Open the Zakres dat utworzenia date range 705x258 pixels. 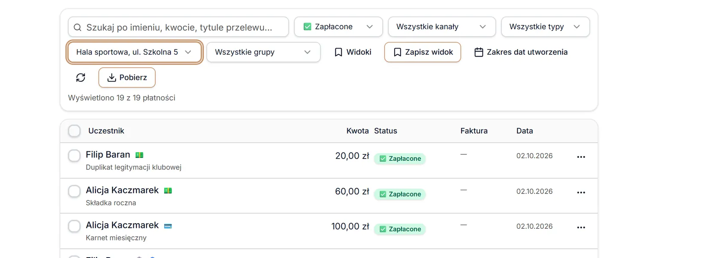(x=521, y=52)
